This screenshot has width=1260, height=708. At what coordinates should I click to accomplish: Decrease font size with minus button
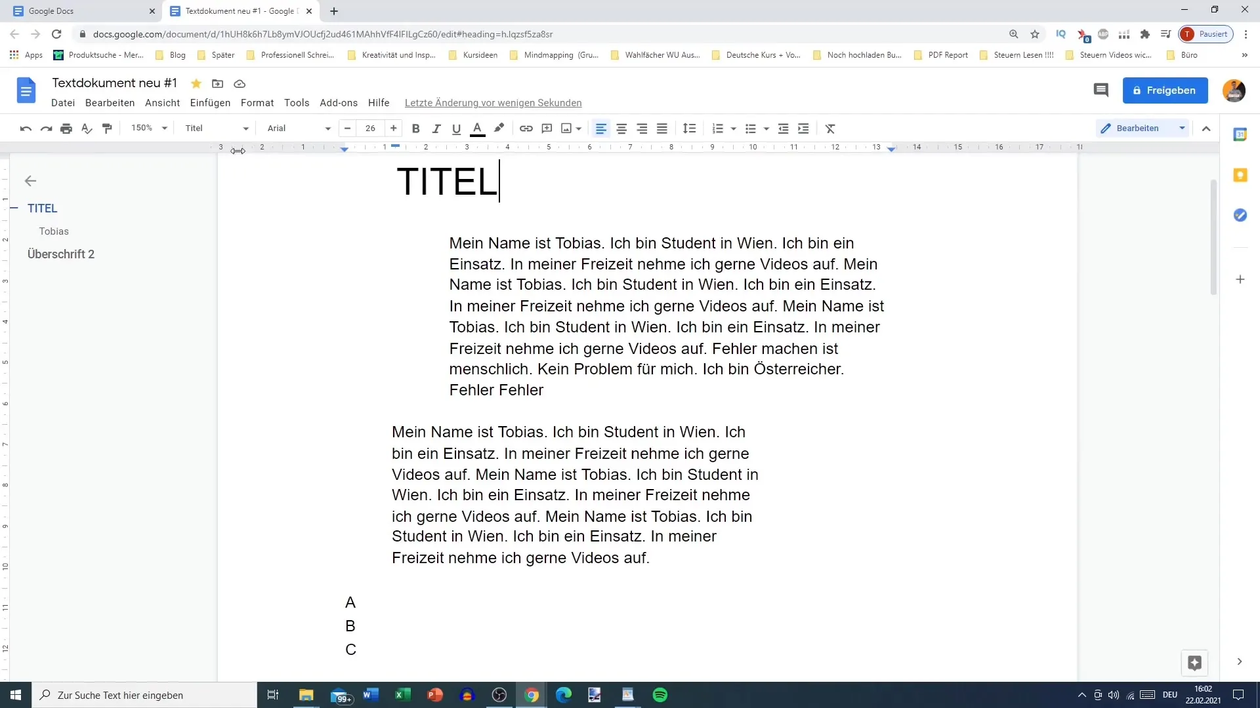click(347, 128)
